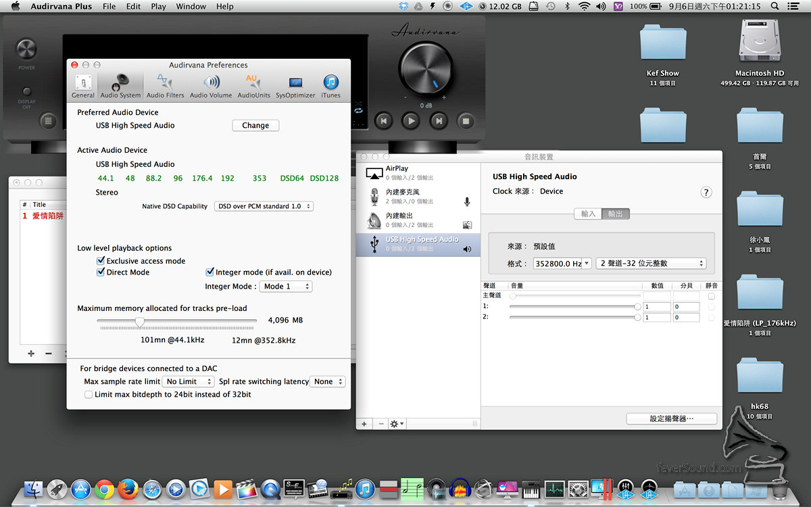The height and width of the screenshot is (507, 811).
Task: Switch to the 輸入 (Input) tab
Action: (x=588, y=214)
